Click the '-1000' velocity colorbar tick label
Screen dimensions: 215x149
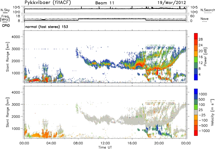pyautogui.click(x=204, y=131)
